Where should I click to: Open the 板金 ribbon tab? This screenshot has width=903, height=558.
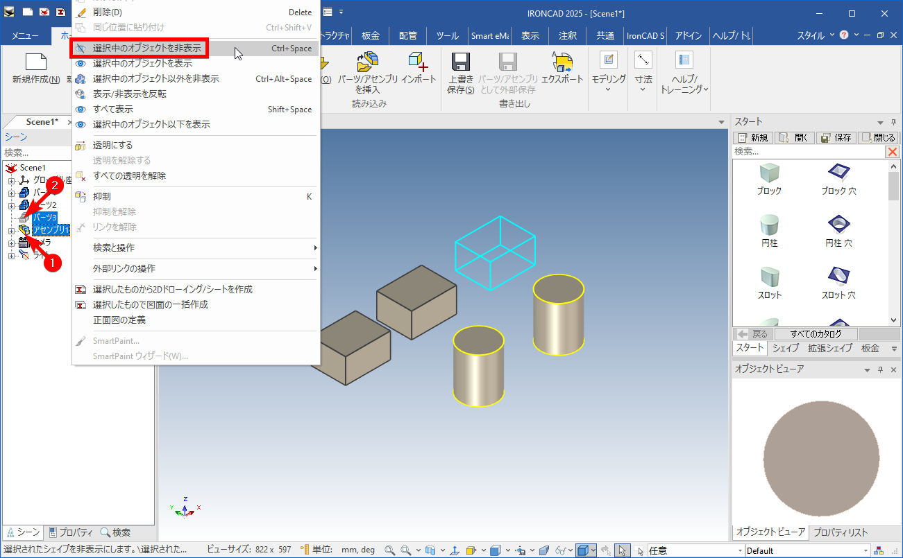tap(370, 35)
